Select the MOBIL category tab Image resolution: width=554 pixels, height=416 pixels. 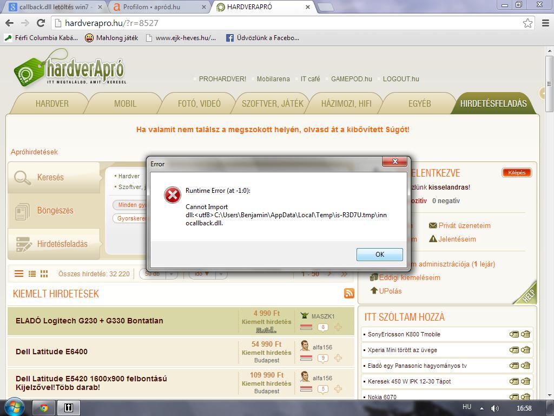(x=125, y=103)
